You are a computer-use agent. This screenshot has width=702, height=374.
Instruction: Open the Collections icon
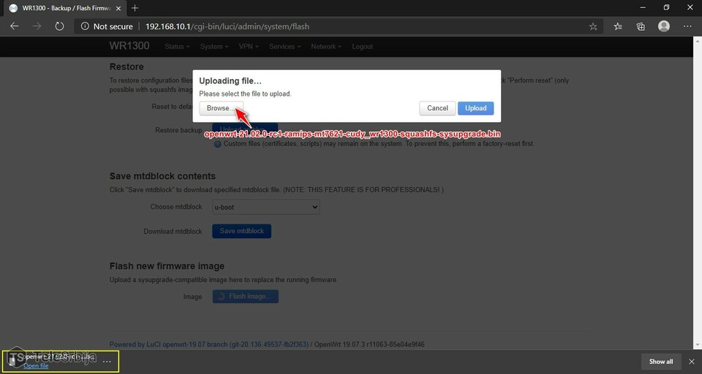point(641,26)
